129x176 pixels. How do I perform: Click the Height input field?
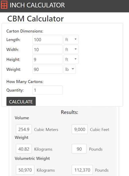coord(47,59)
